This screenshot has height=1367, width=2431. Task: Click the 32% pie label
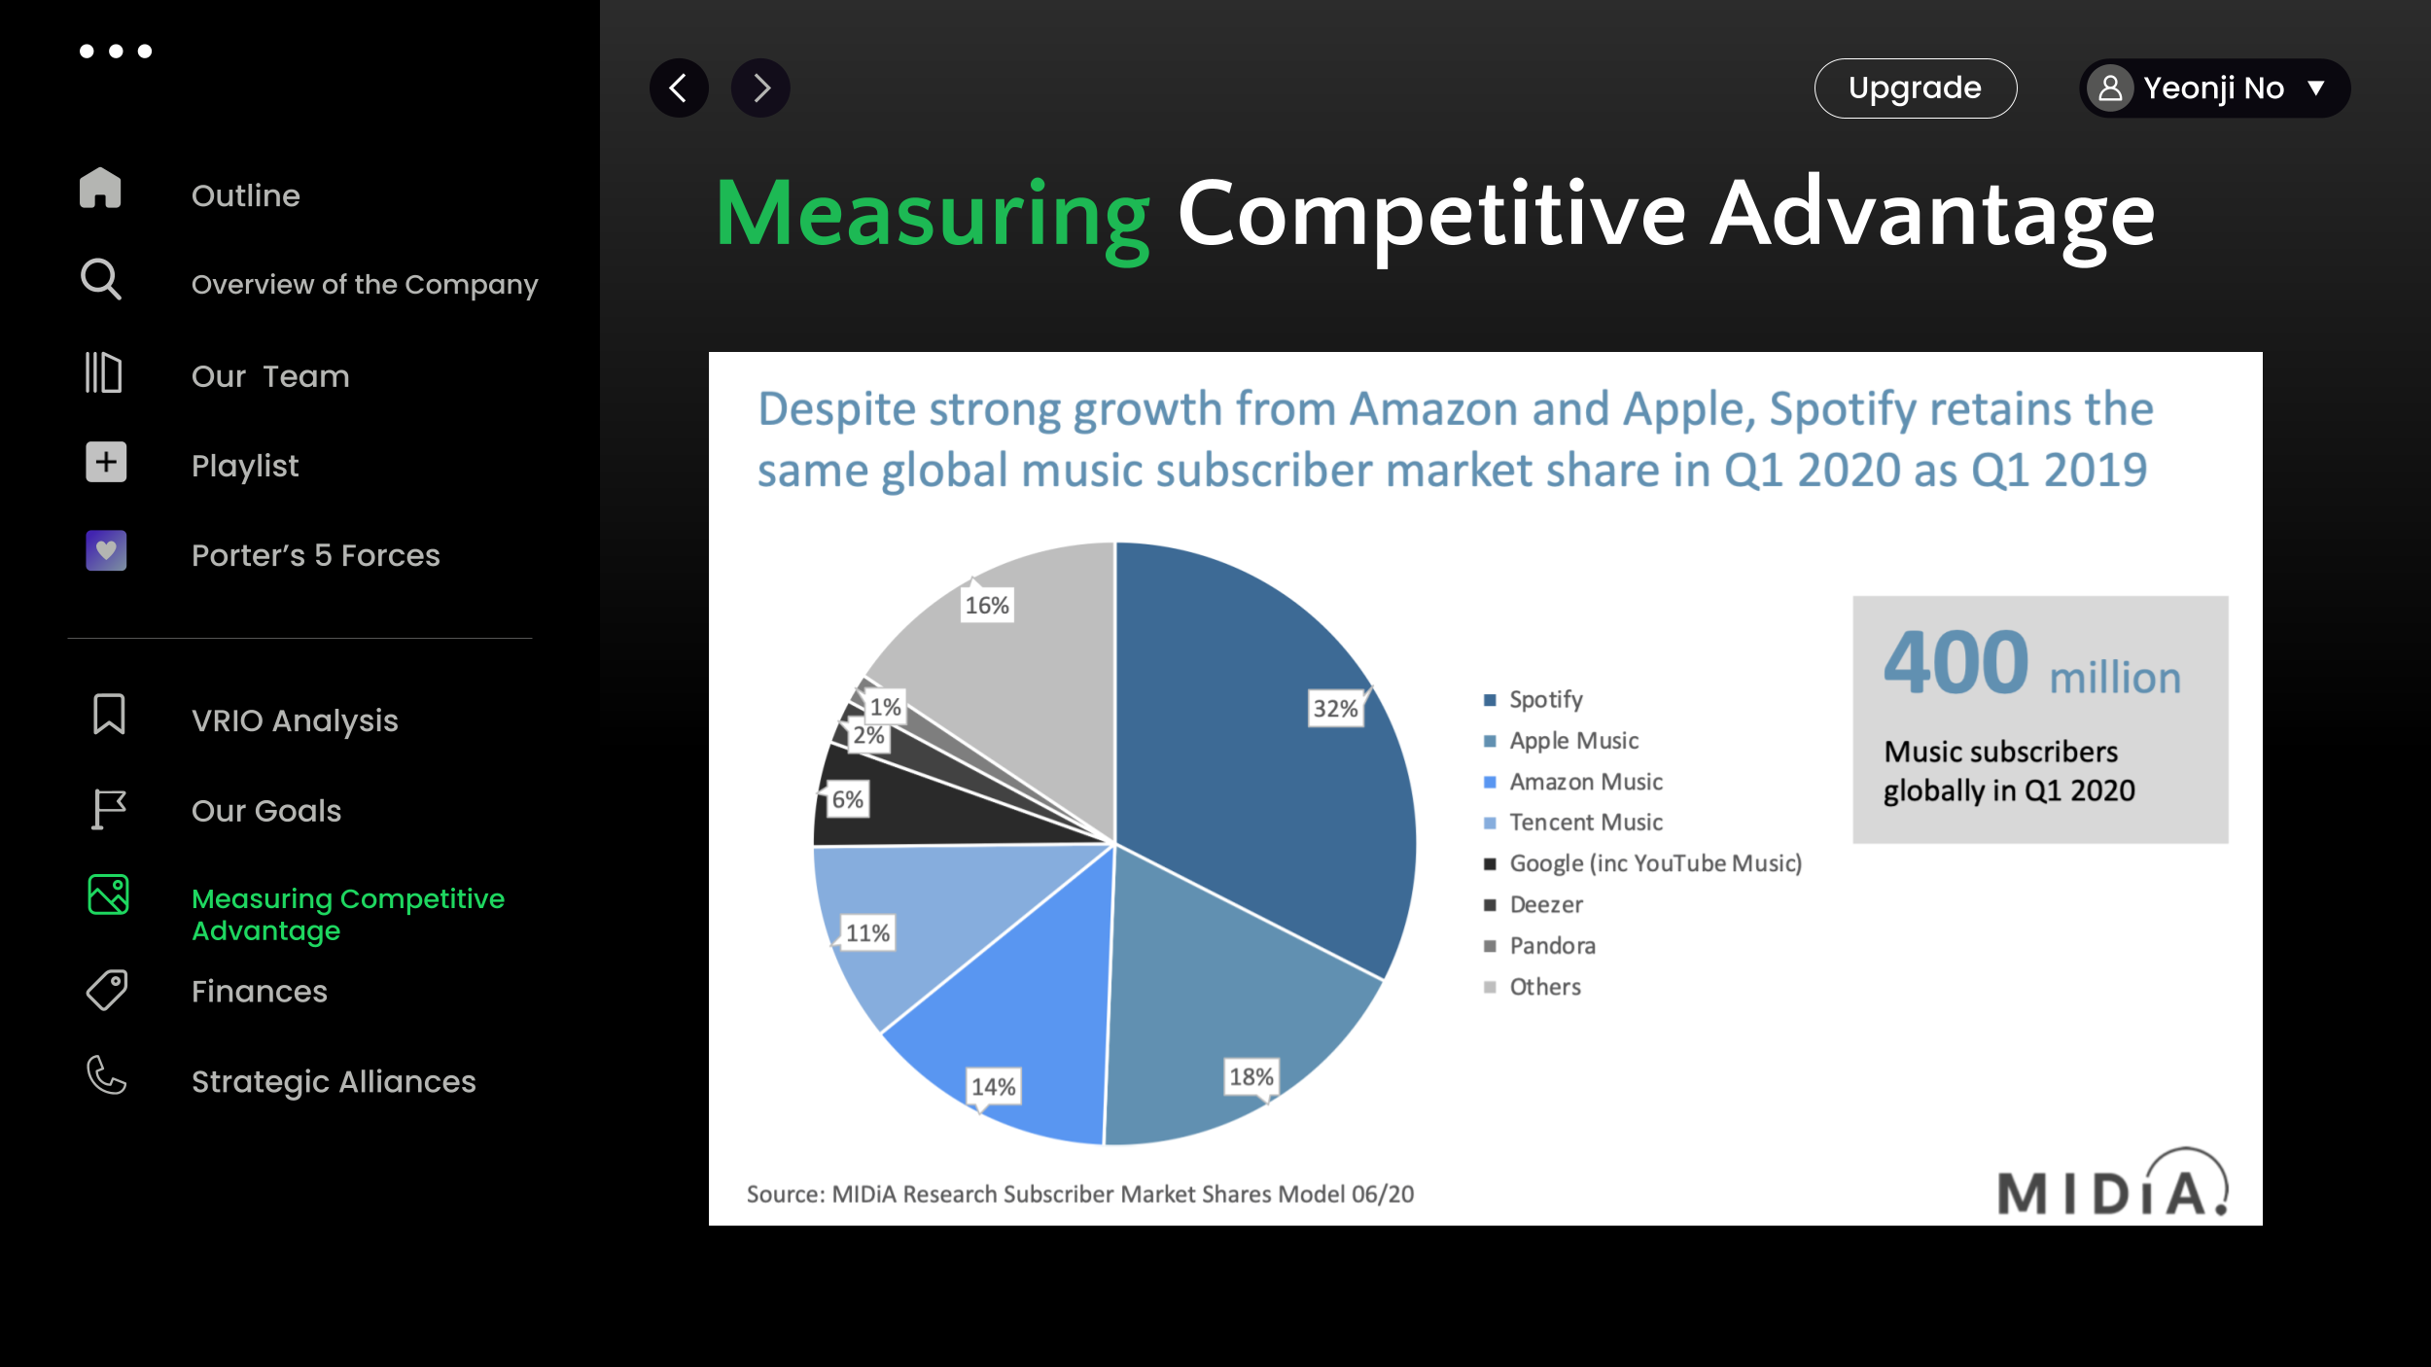1335,709
